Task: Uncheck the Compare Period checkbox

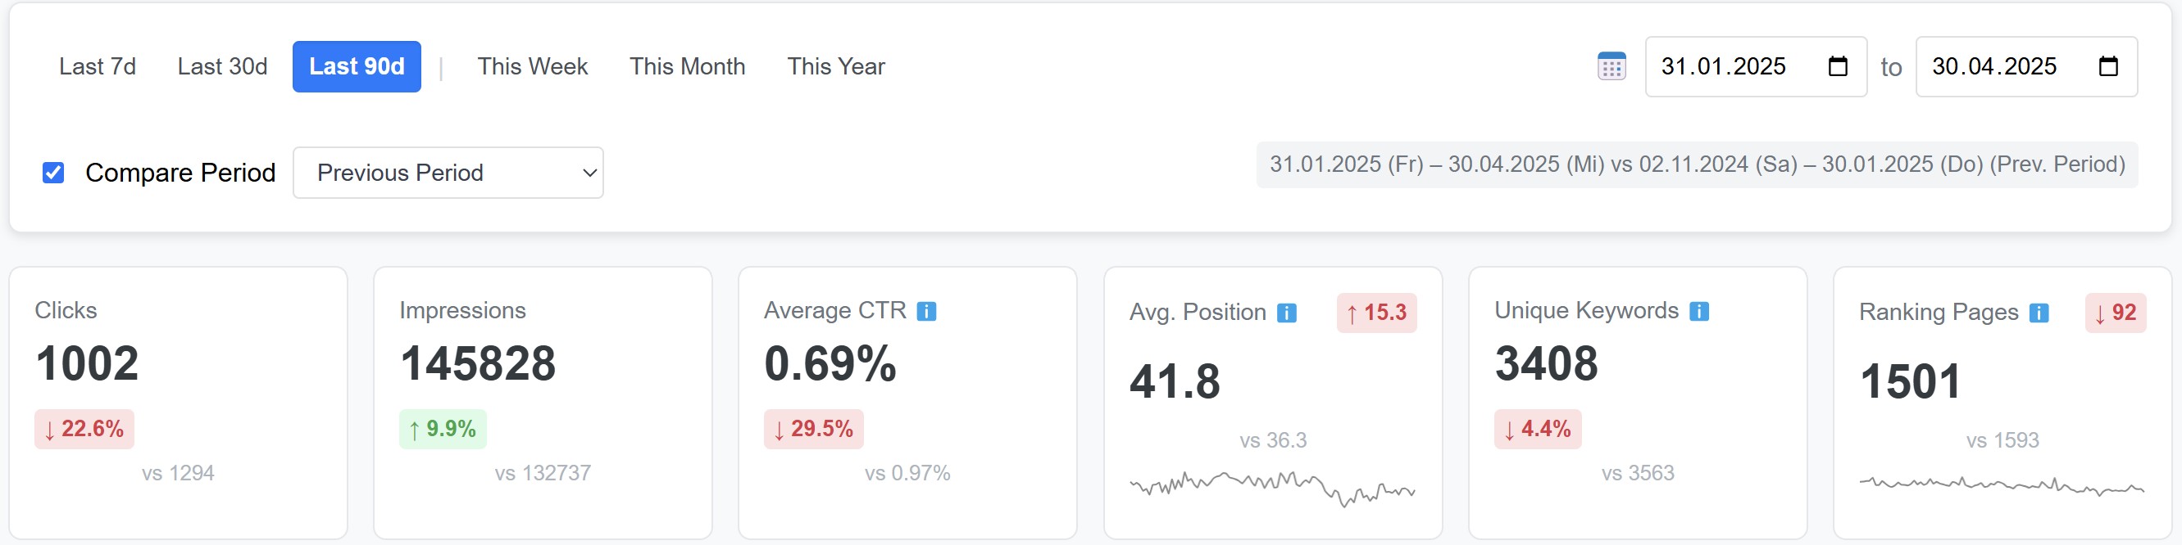Action: pos(52,173)
